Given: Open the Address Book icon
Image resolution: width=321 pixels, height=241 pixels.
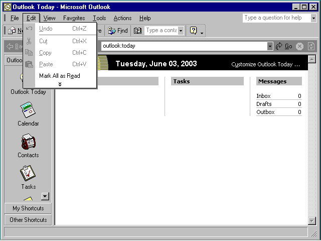Looking at the screenshot, I should tap(137, 31).
